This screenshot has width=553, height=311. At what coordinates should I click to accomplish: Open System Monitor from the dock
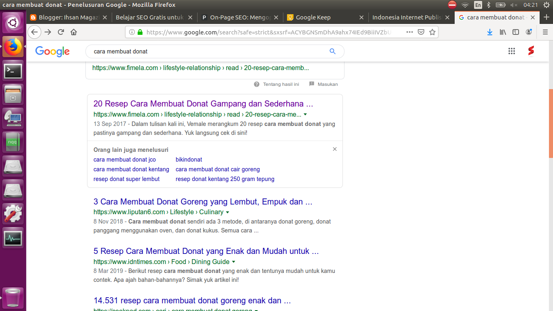(x=13, y=238)
